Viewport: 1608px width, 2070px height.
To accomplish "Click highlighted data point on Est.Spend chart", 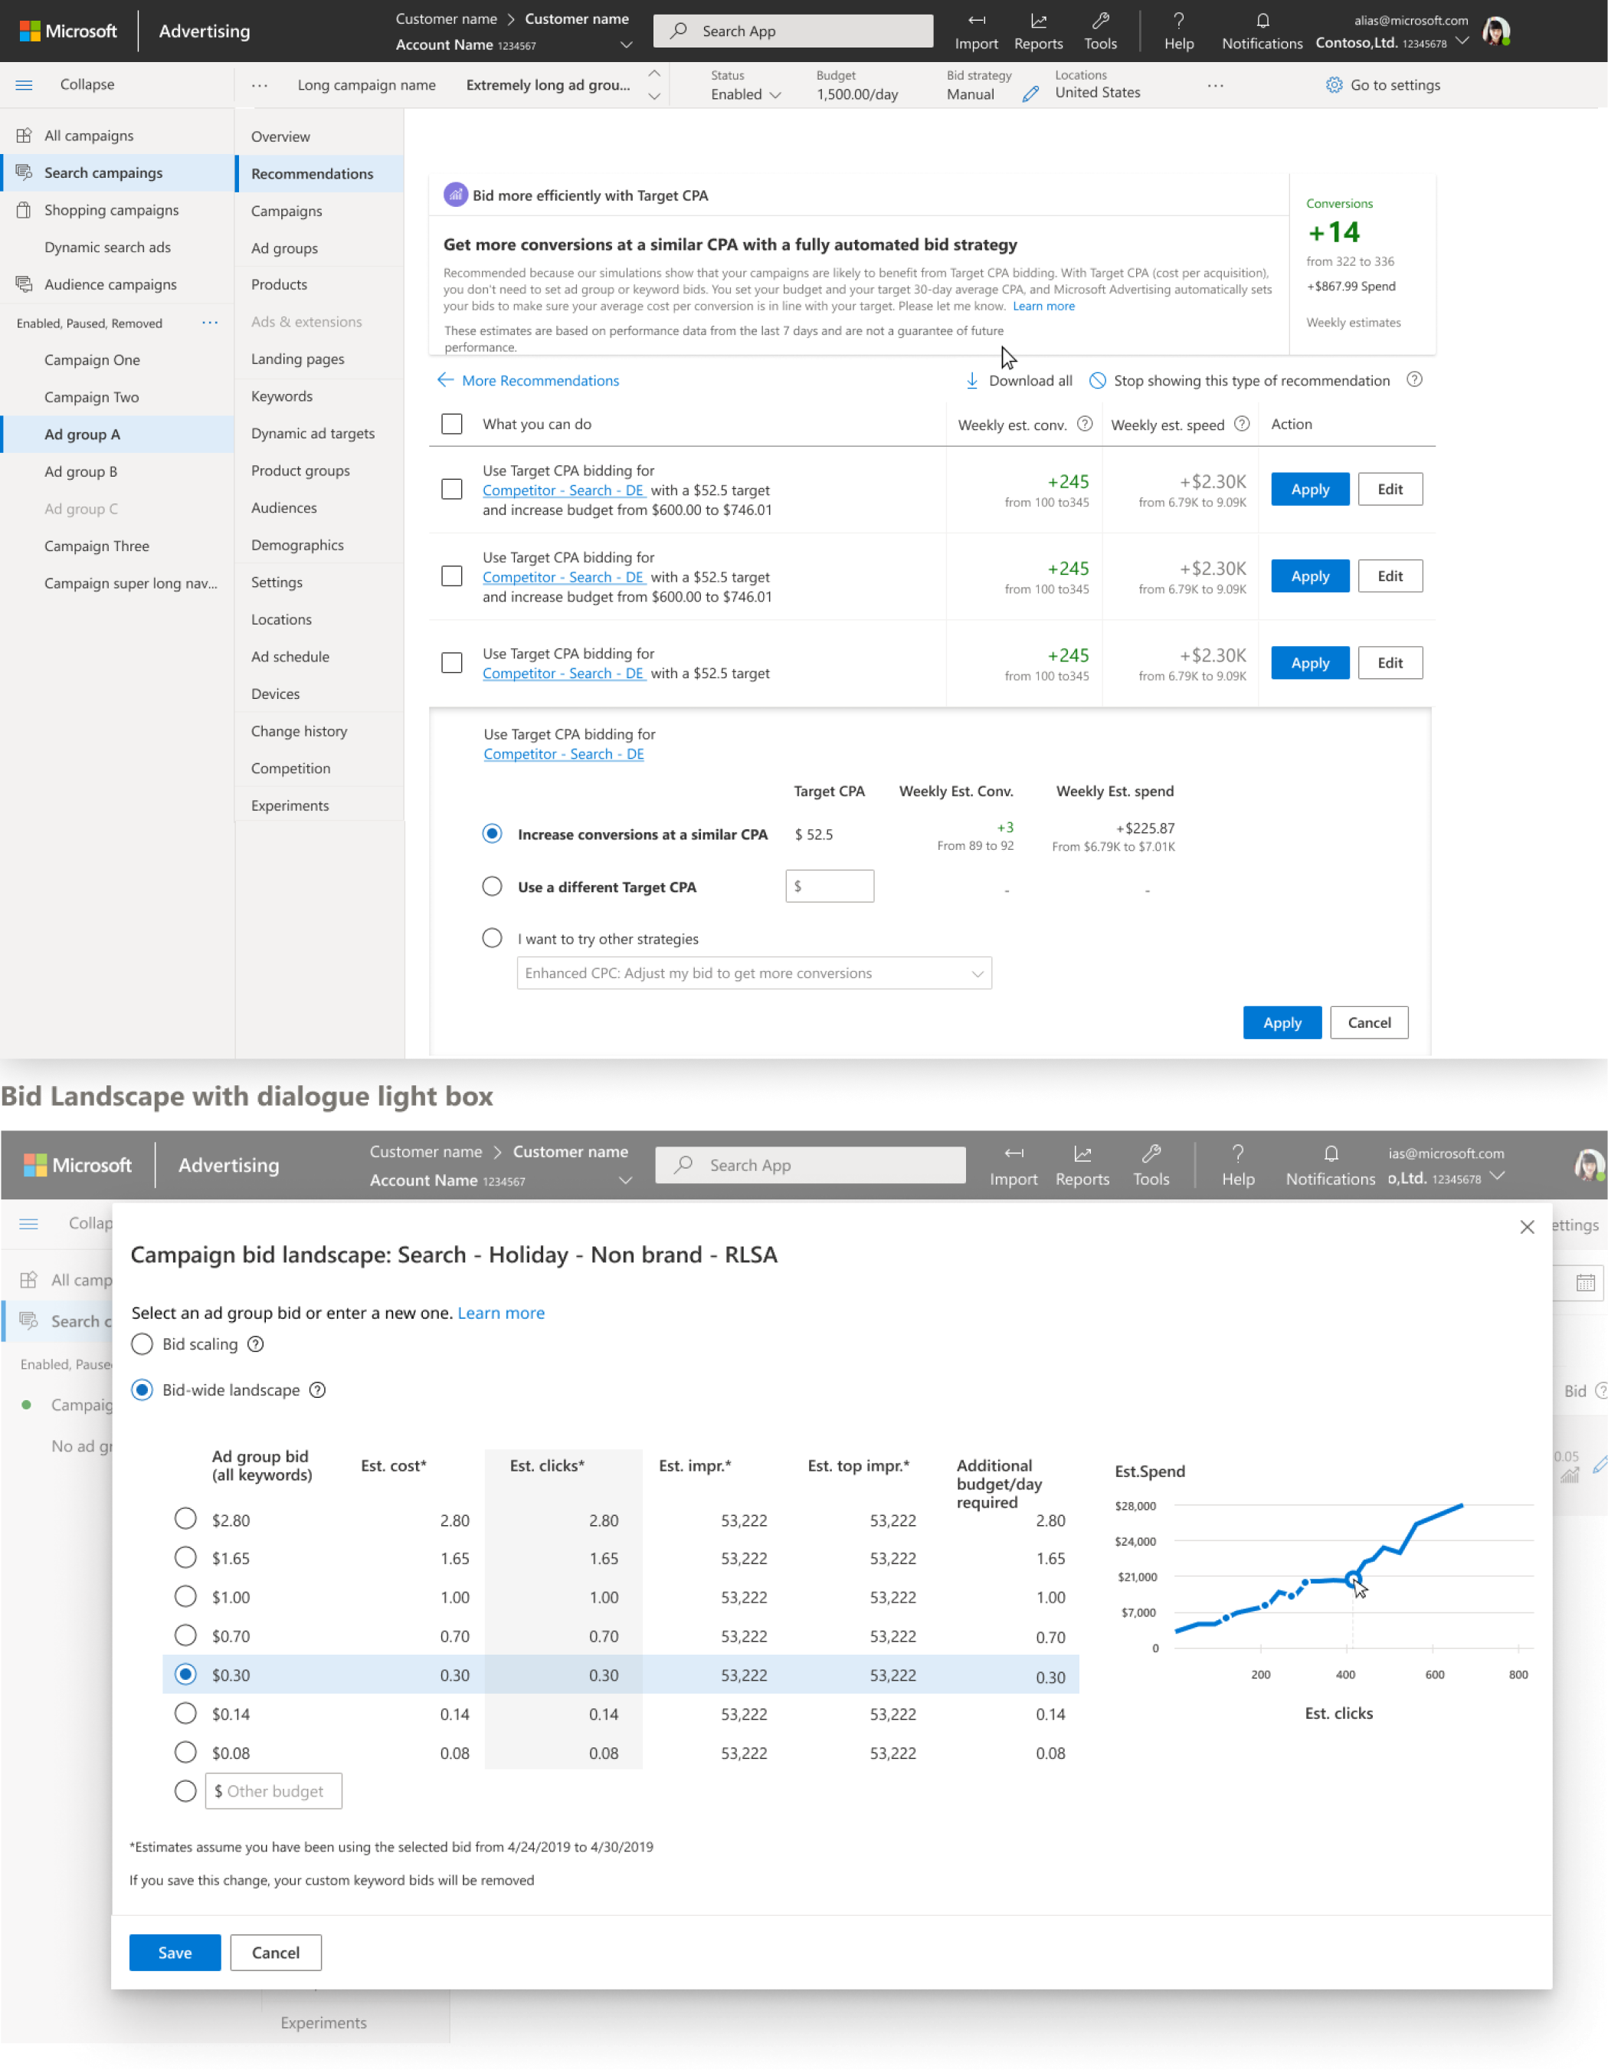I will coord(1352,1580).
